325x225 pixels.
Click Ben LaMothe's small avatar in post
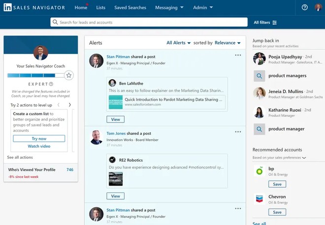(112, 83)
